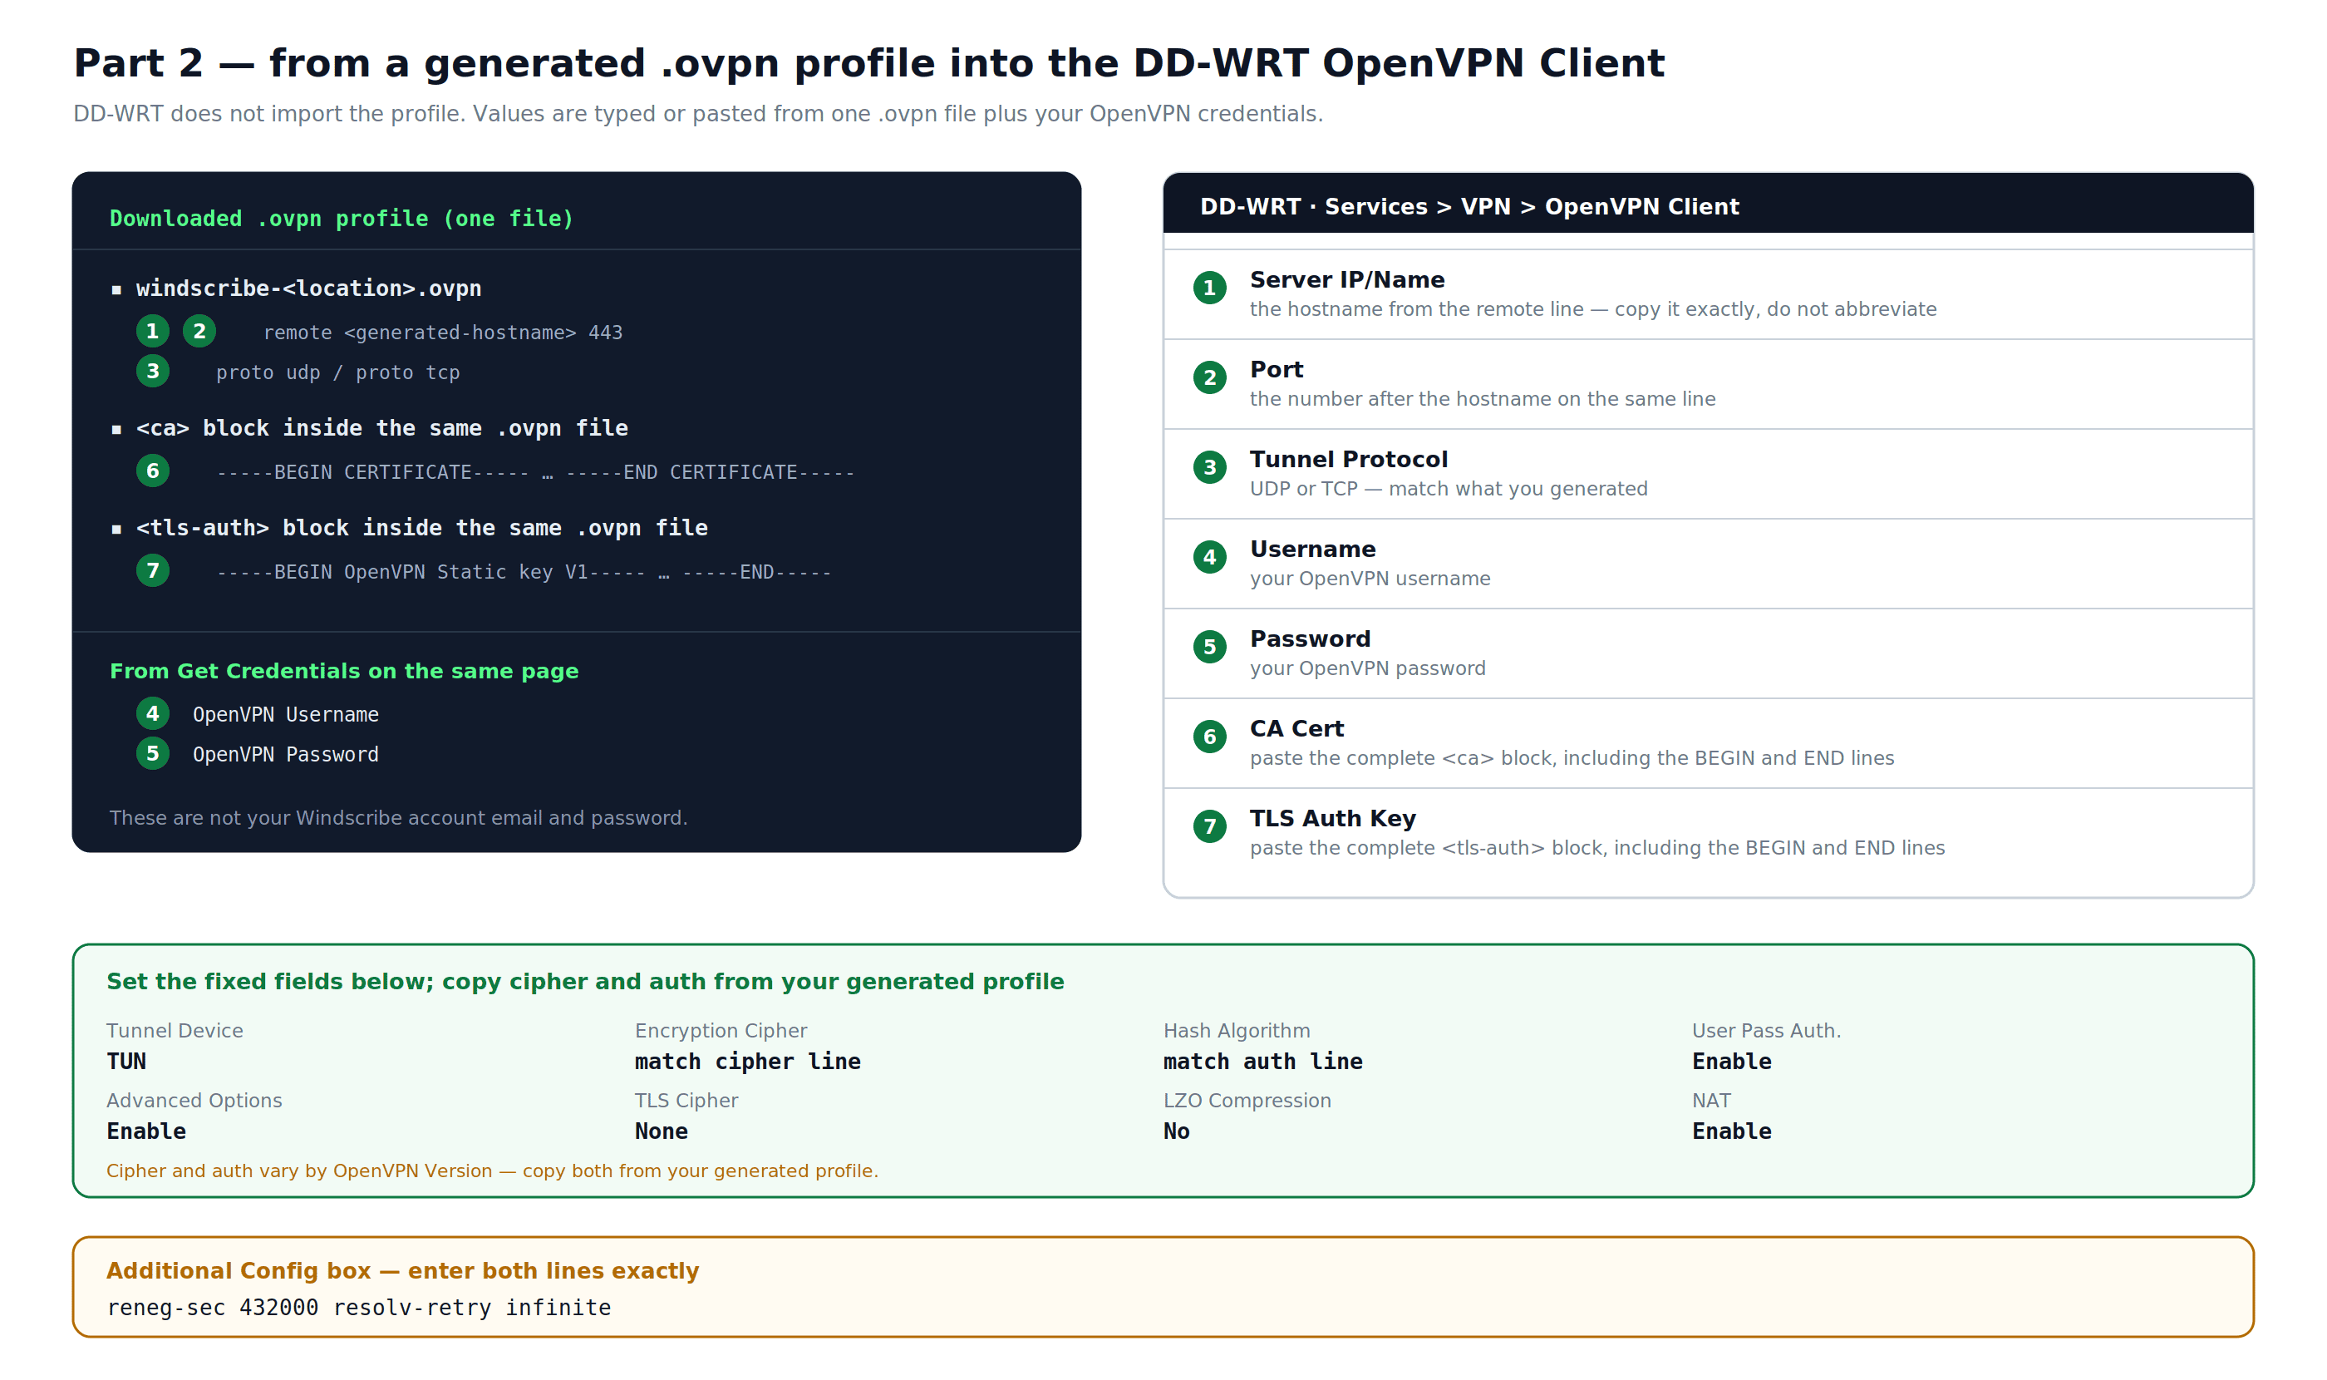The image size is (2327, 1380).
Task: Click the 'No' value under LZO Compression
Action: pyautogui.click(x=1176, y=1131)
